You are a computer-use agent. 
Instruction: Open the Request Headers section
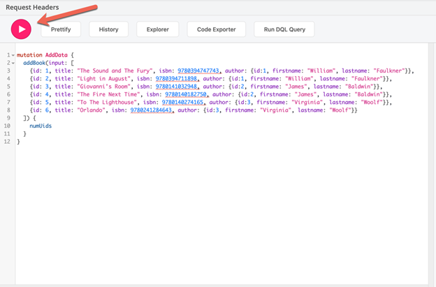(x=32, y=8)
